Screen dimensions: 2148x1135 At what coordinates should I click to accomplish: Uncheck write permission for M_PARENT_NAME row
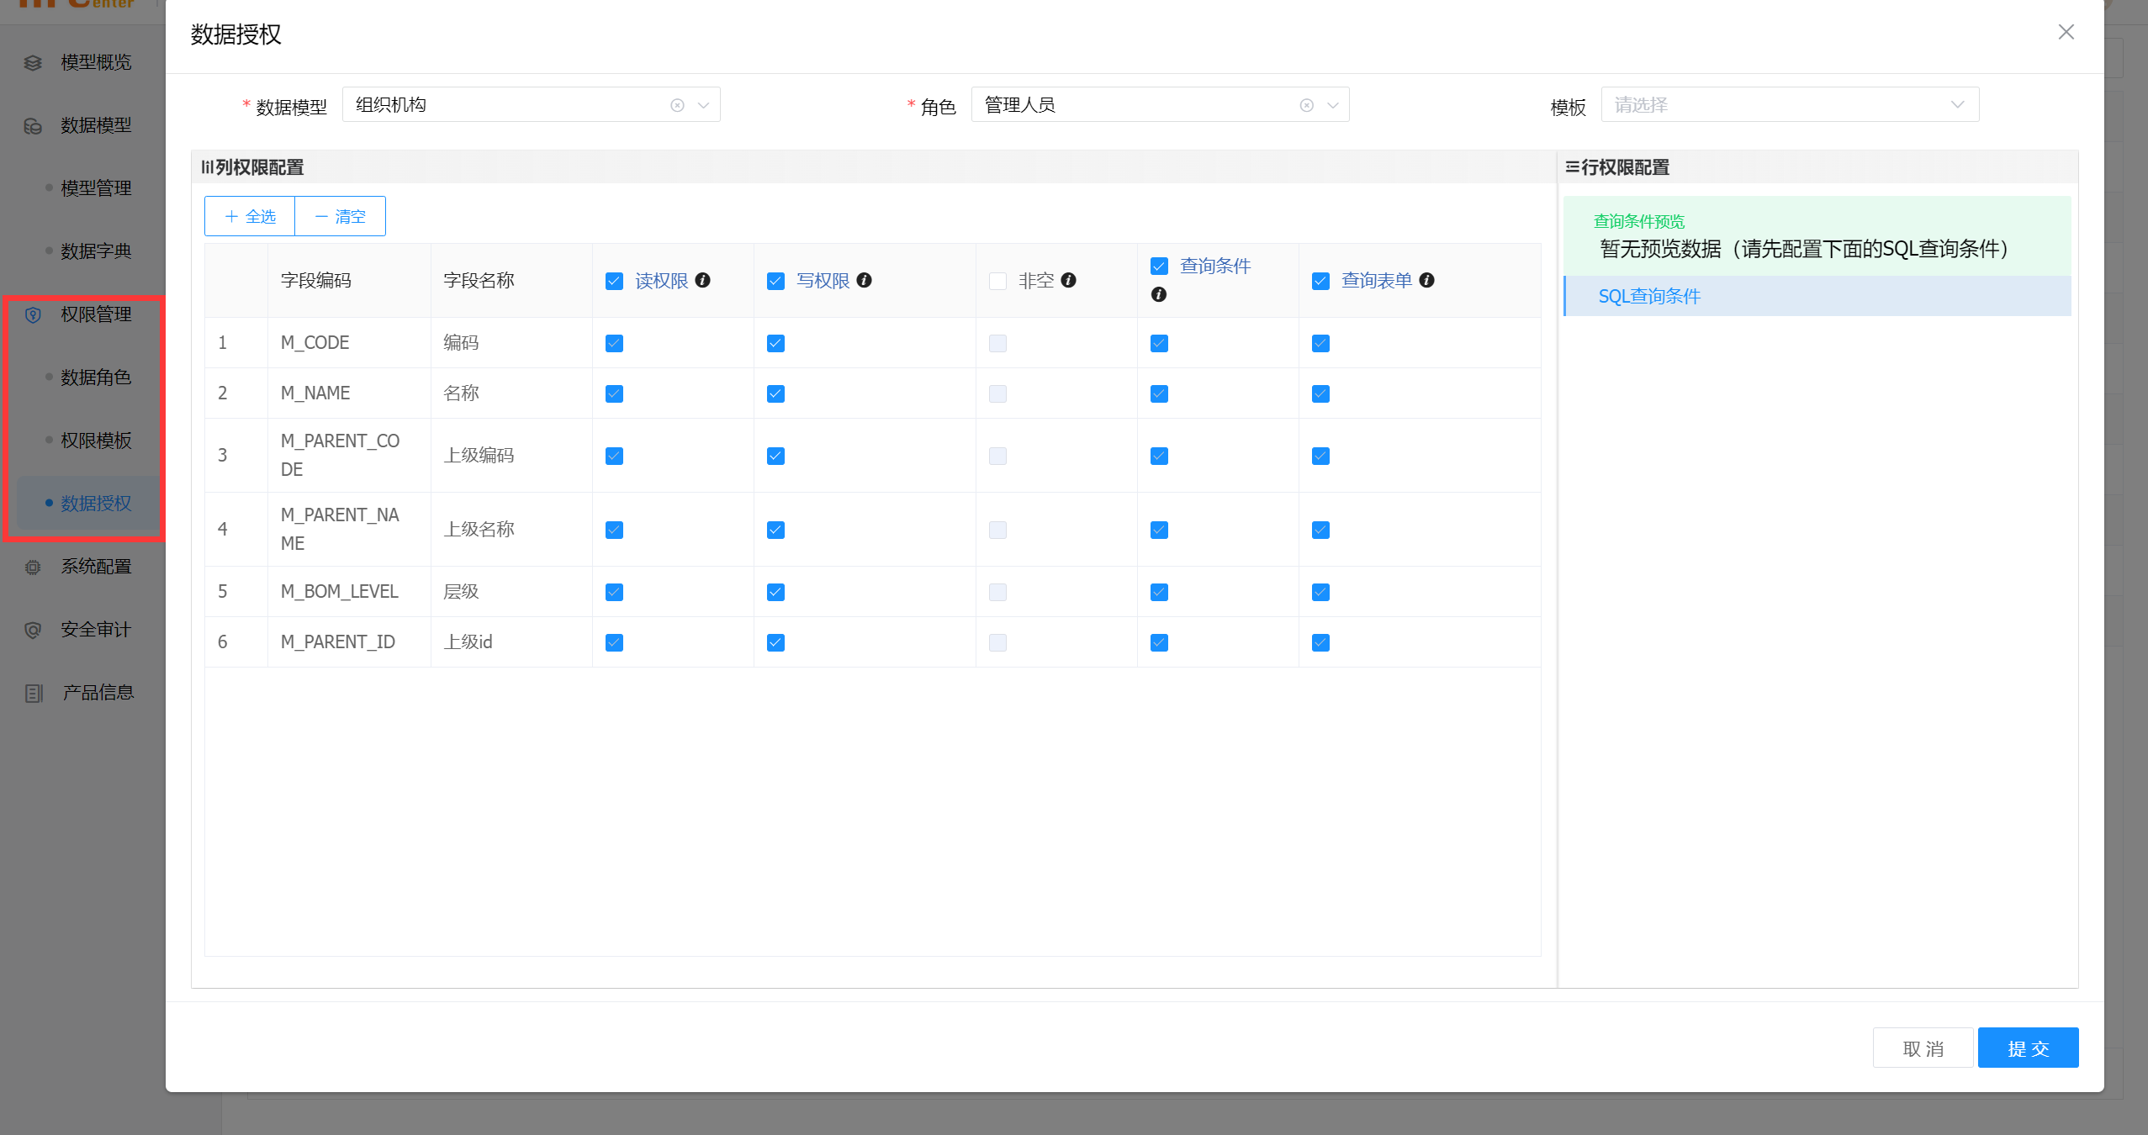(775, 530)
